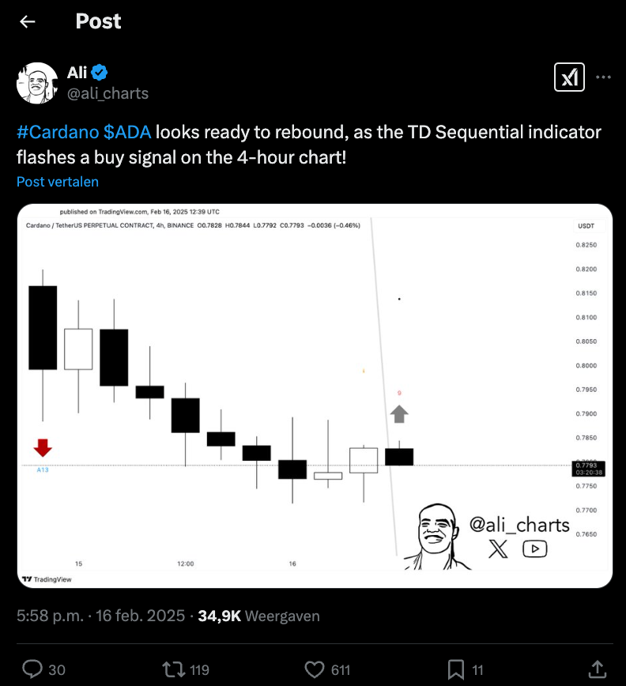
Task: Click the 119 repost count
Action: [x=200, y=670]
